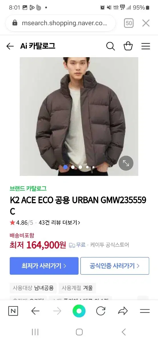Close the browser tab with X
The height and width of the screenshot is (343, 158).
point(146,23)
